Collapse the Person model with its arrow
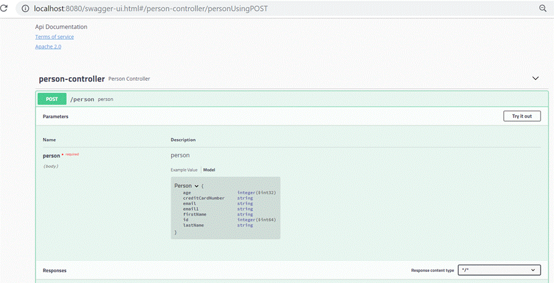Screen dimensions: 554x283 pos(196,186)
